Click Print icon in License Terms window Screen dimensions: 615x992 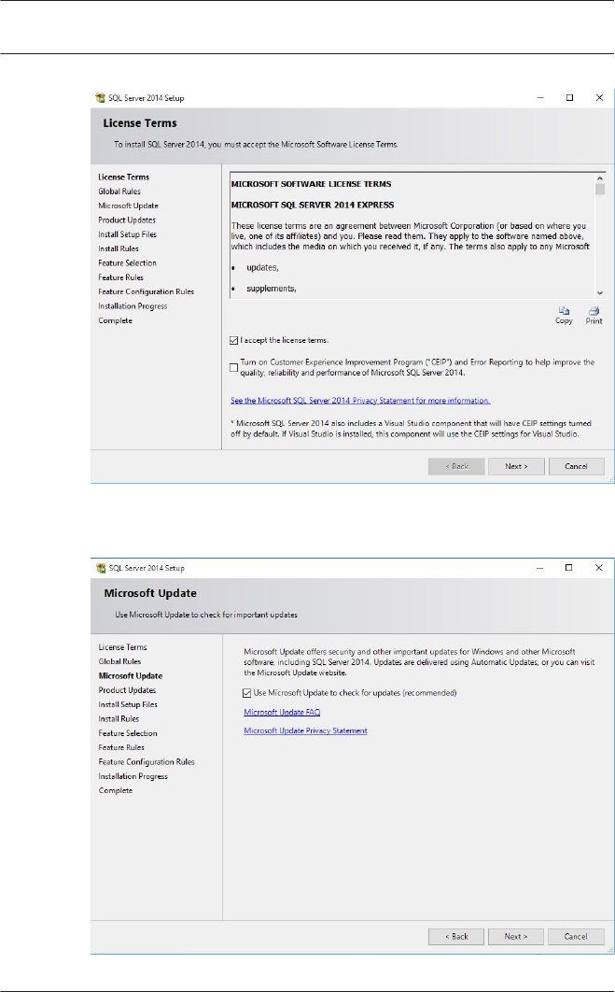point(594,311)
